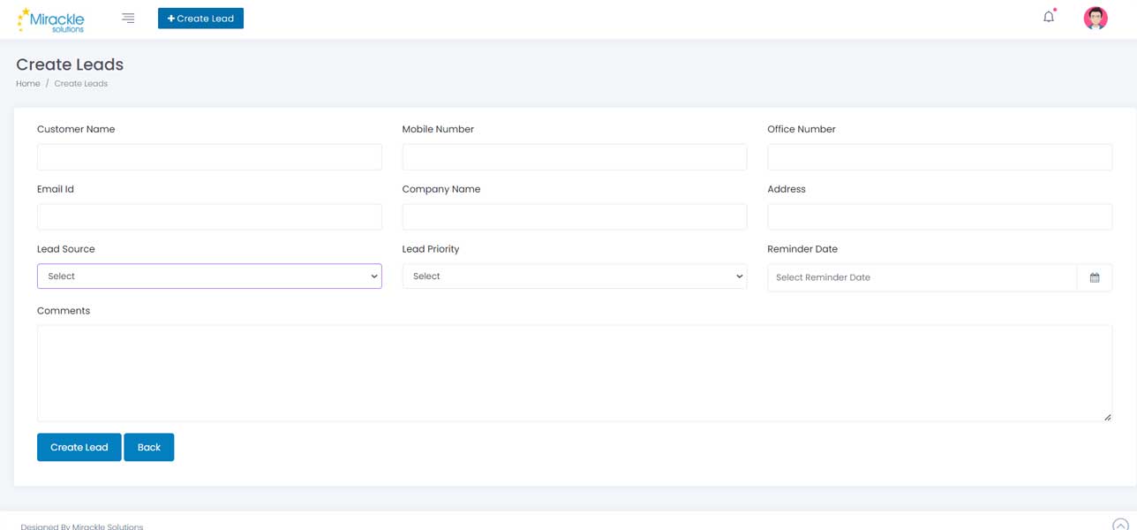Click the Reminder Date label

click(802, 249)
